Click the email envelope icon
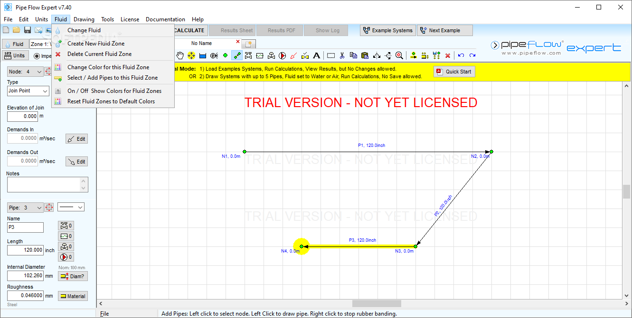 [x=38, y=30]
